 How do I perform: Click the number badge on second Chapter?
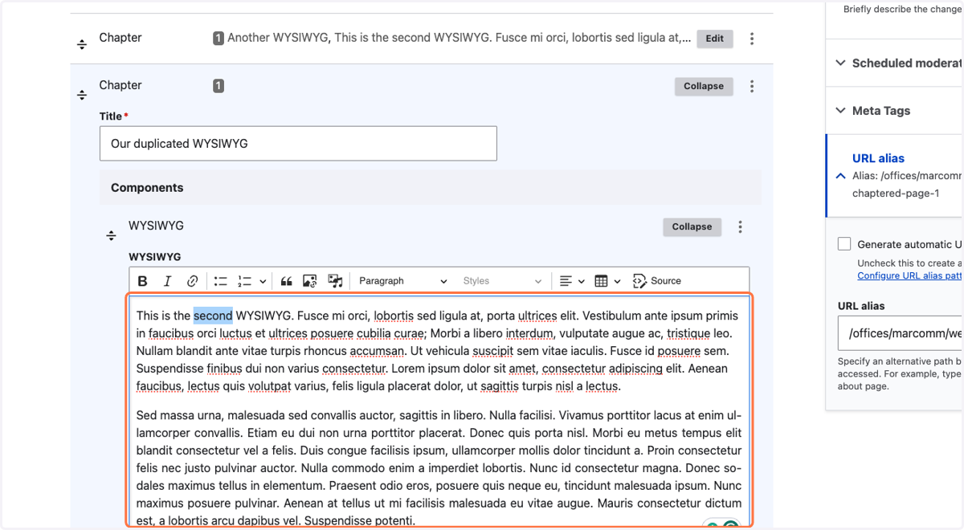point(219,86)
